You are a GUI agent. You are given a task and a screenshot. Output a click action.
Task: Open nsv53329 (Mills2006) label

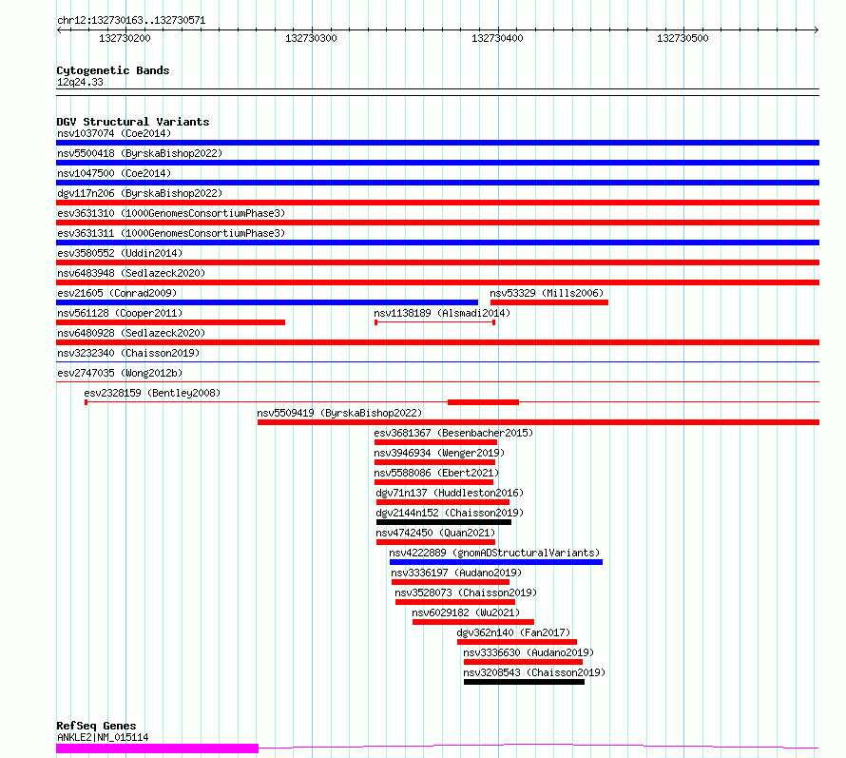[547, 293]
